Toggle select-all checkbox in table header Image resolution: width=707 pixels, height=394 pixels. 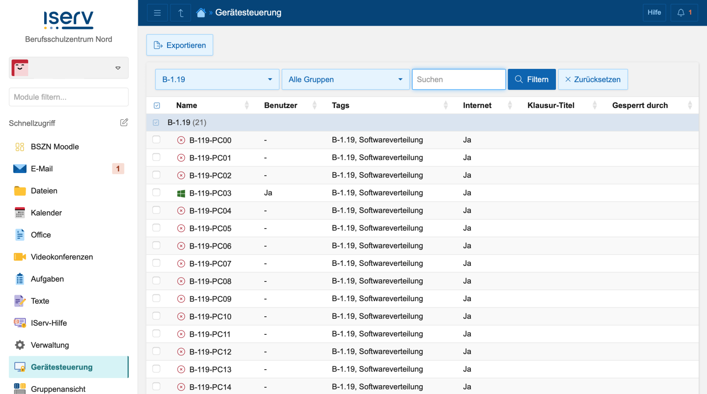(157, 105)
